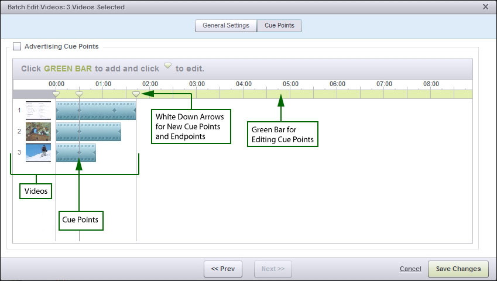Click video 1 blue timeline bar

click(x=96, y=111)
